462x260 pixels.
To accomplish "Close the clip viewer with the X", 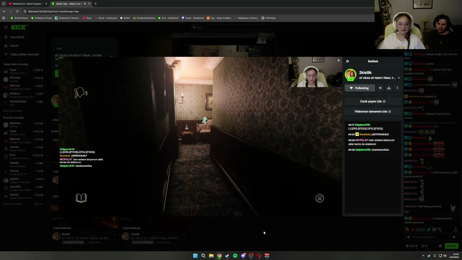I will tap(339, 61).
